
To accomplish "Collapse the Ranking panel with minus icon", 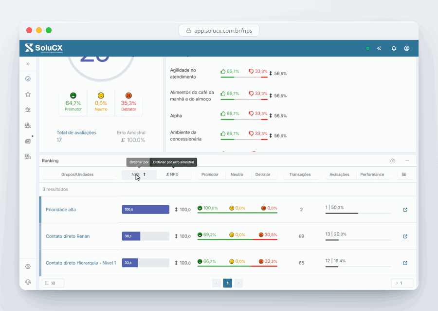I will pos(407,160).
